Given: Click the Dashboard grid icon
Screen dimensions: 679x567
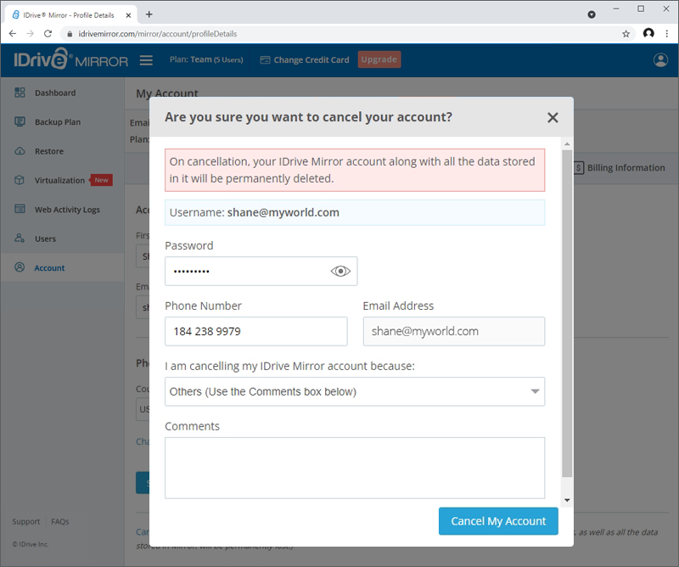Looking at the screenshot, I should click(x=20, y=93).
